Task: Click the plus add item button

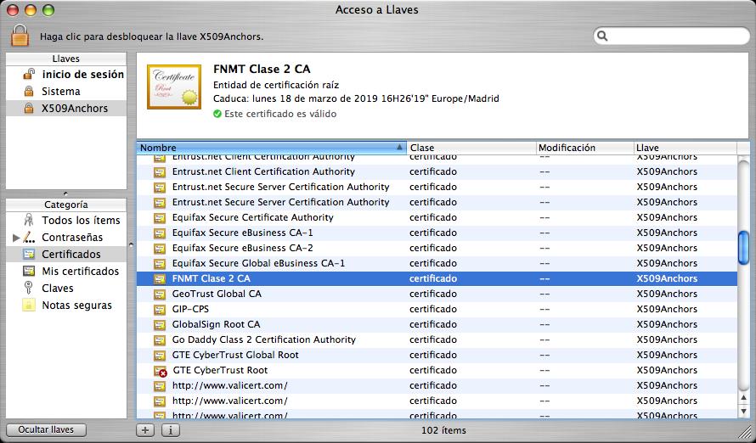Action: pos(145,429)
